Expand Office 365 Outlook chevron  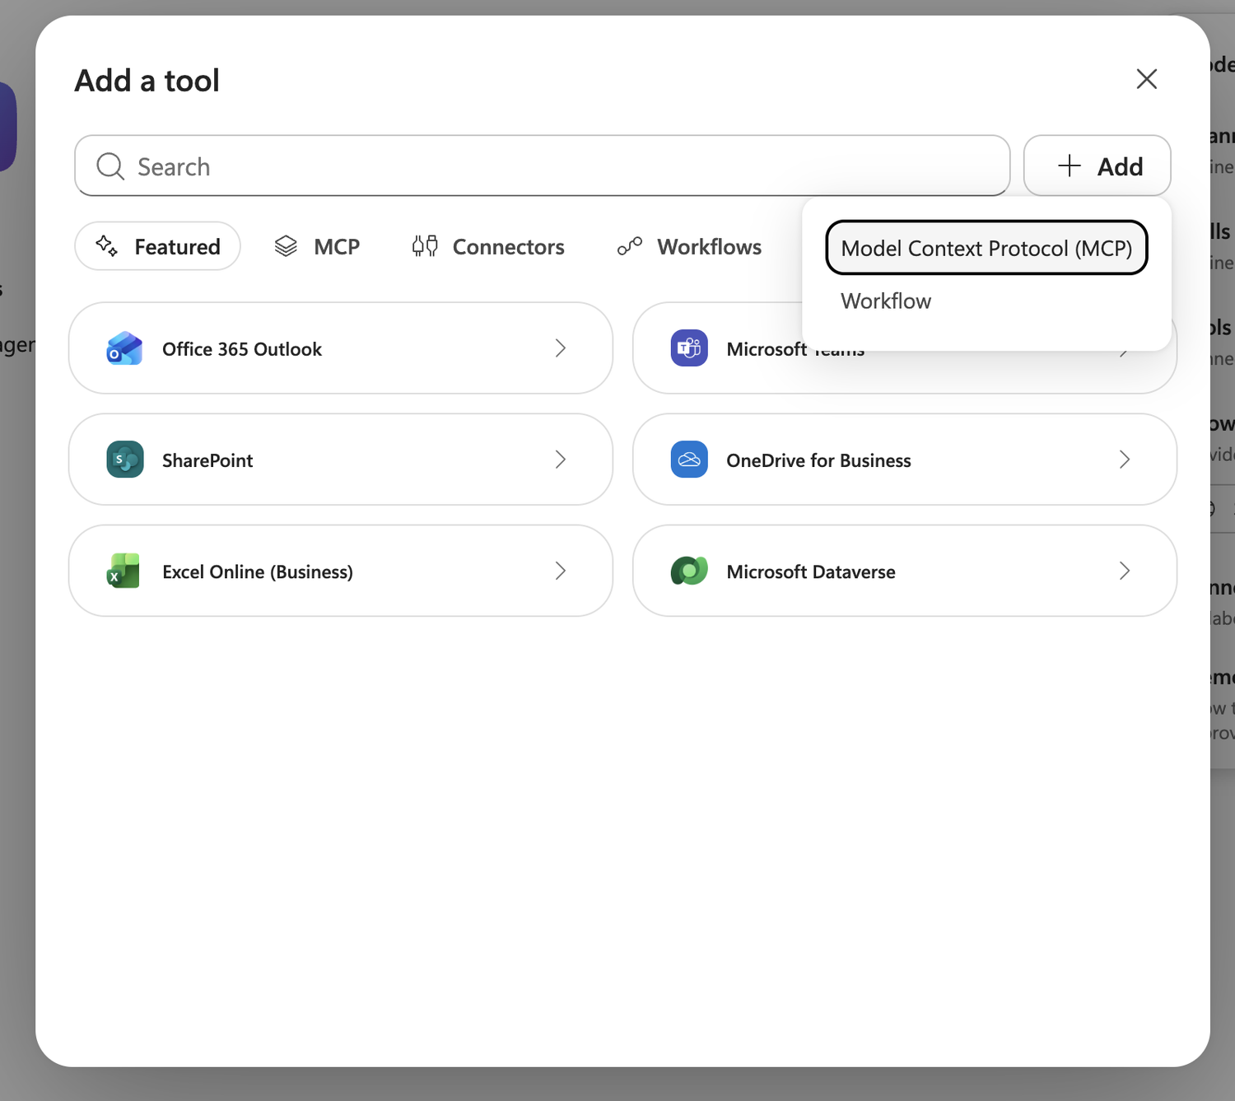coord(561,348)
